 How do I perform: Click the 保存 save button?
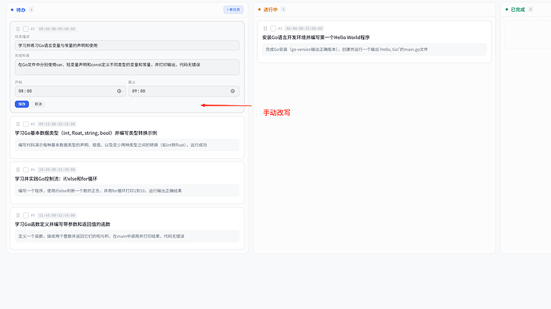(22, 104)
